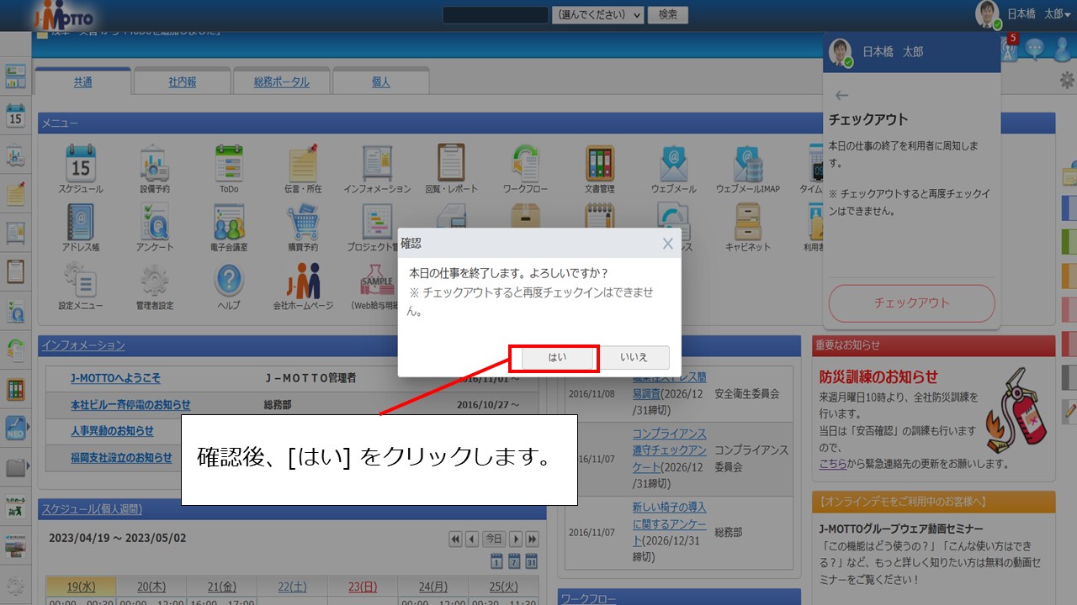Jump forward a week with the double-right arrow
Viewport: 1077px width, 605px height.
[x=532, y=539]
